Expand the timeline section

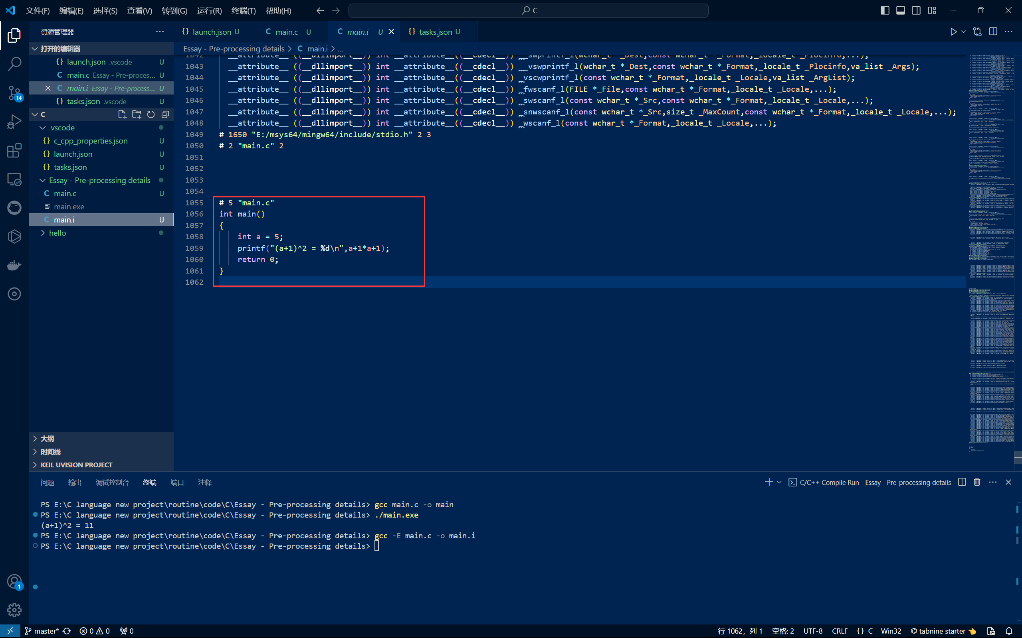101,451
